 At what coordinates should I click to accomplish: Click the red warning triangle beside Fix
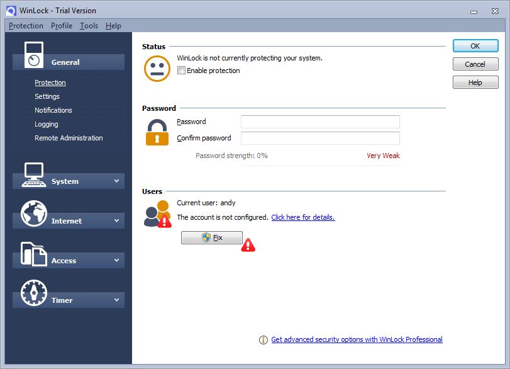click(x=248, y=245)
